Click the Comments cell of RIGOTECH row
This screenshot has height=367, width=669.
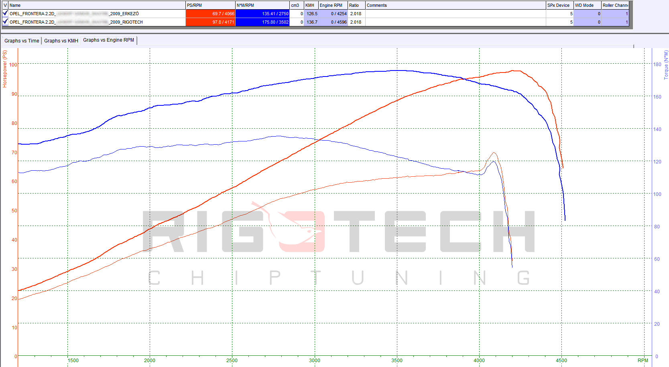pyautogui.click(x=455, y=22)
